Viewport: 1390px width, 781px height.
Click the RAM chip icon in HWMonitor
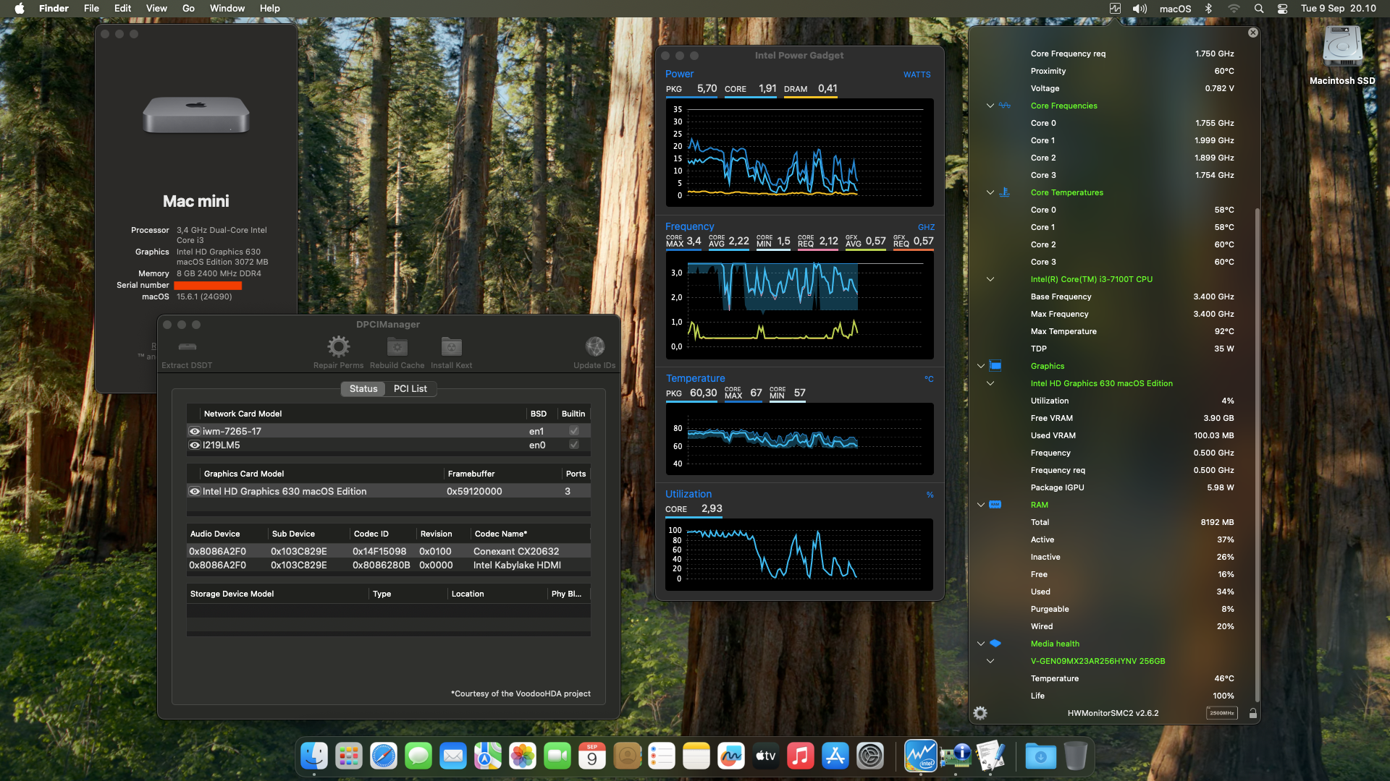[x=995, y=505]
